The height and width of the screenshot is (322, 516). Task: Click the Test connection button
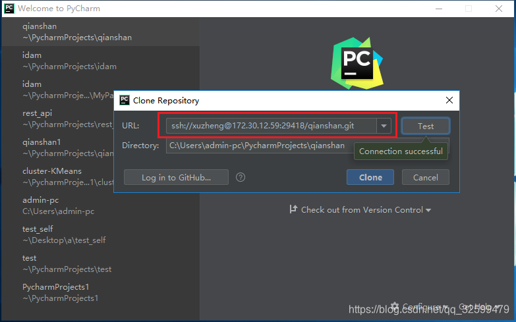[426, 126]
